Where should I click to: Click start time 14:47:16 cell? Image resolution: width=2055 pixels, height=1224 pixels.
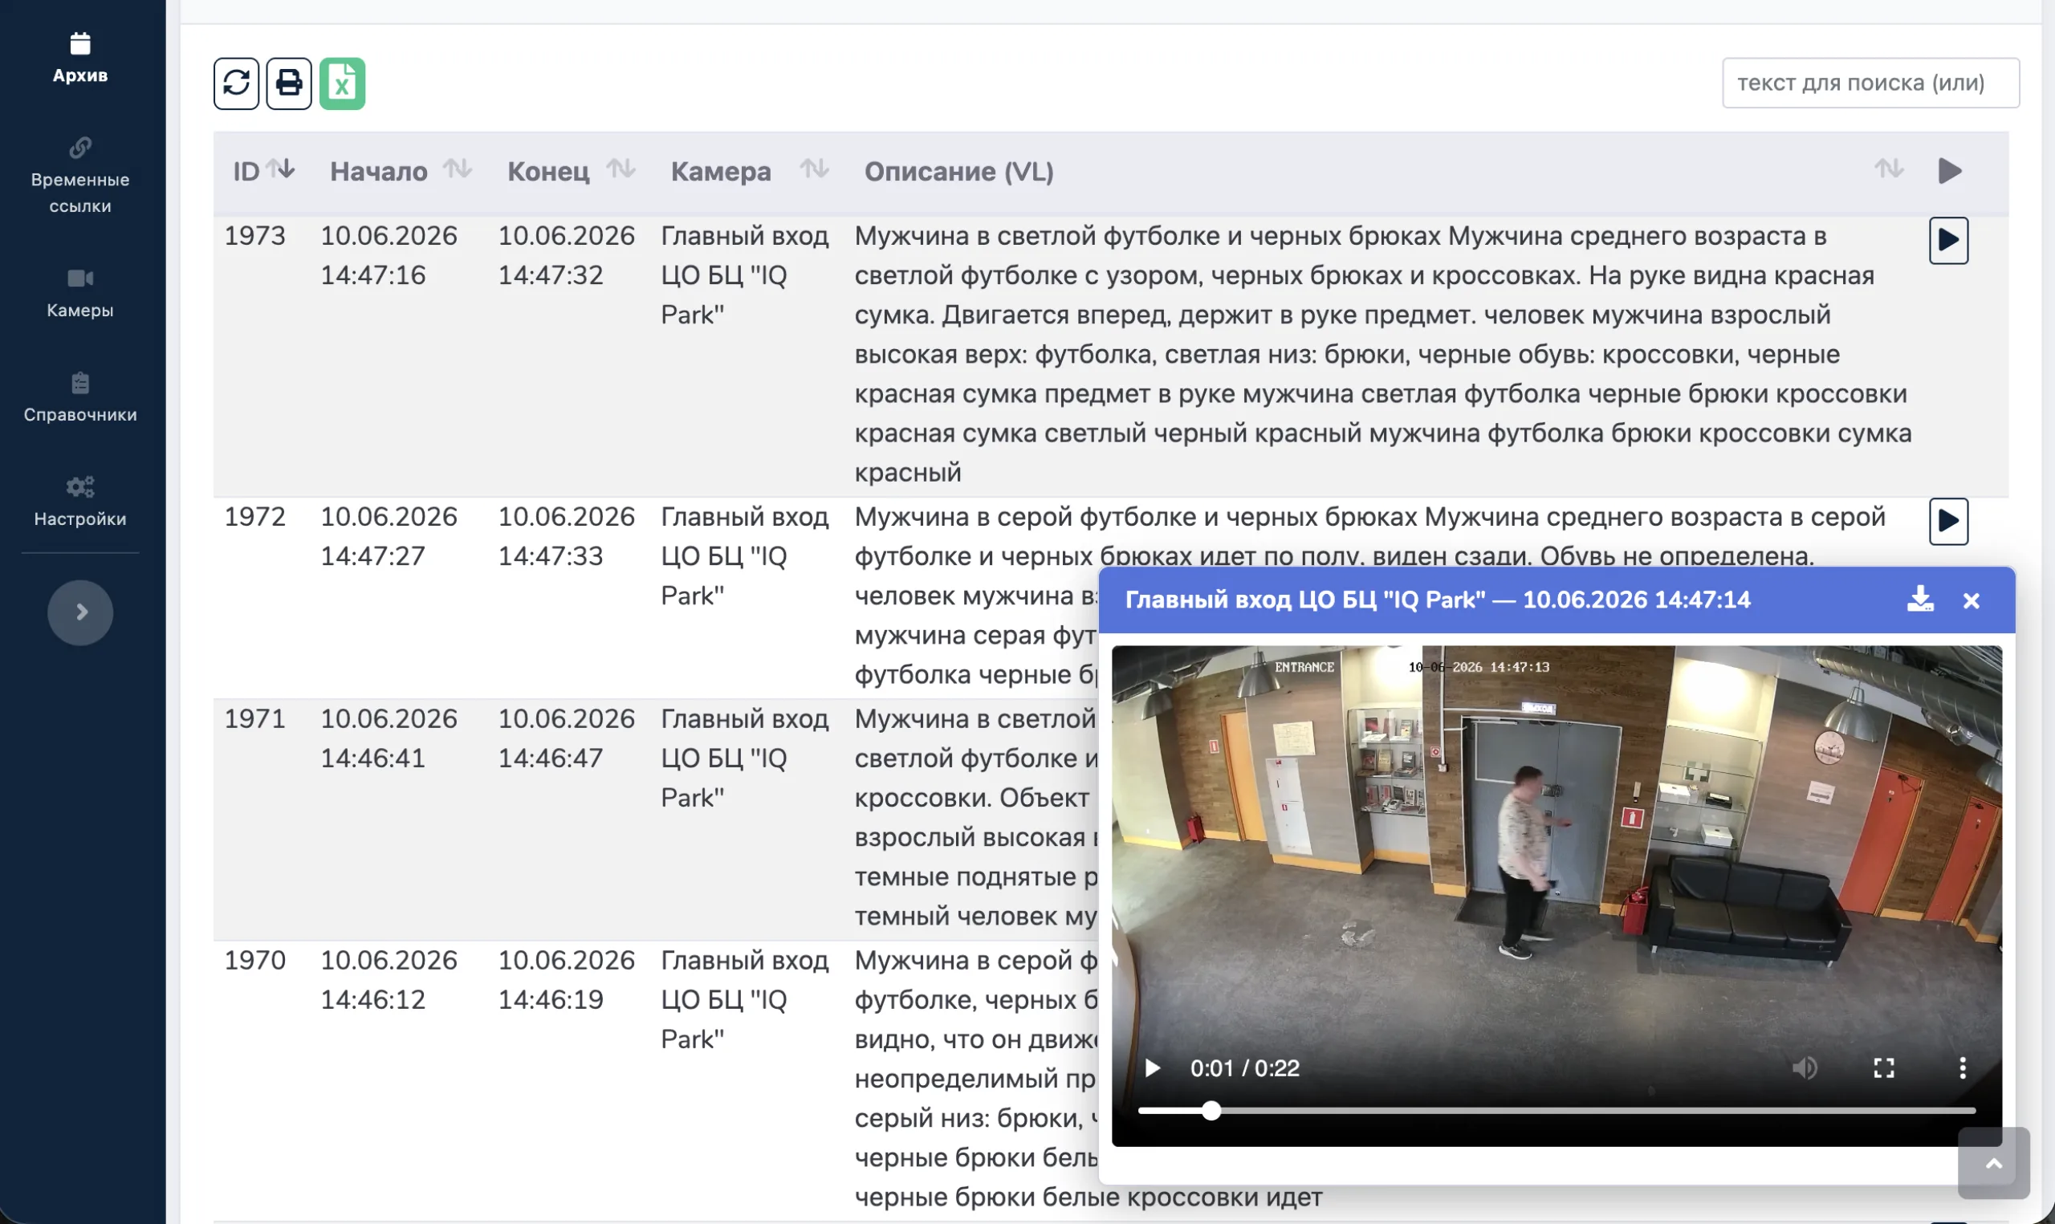point(372,274)
